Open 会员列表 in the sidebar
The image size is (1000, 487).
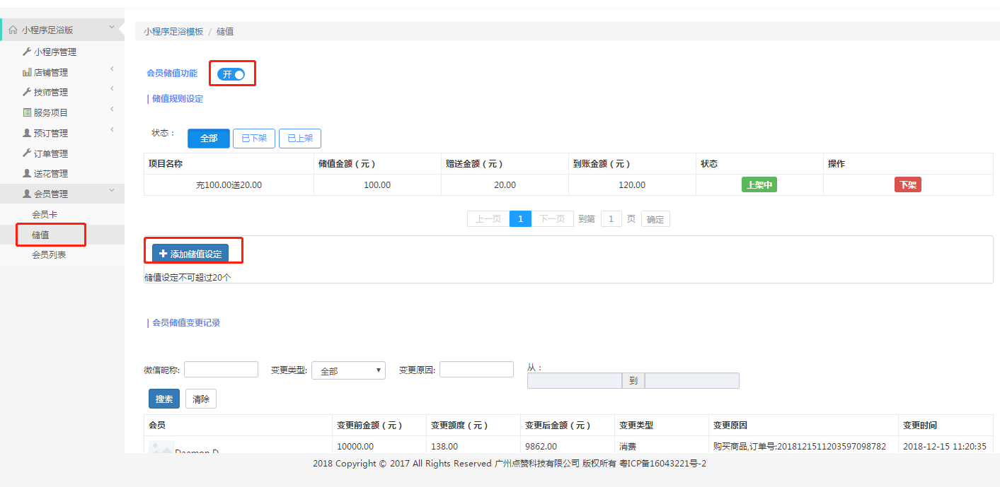point(49,254)
